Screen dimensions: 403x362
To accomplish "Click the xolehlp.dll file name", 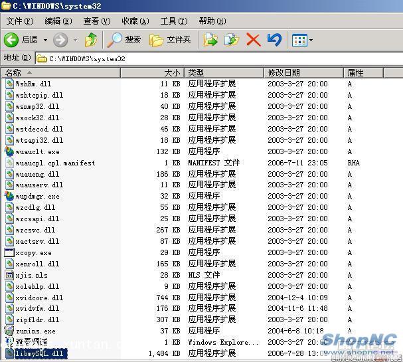I will (37, 287).
